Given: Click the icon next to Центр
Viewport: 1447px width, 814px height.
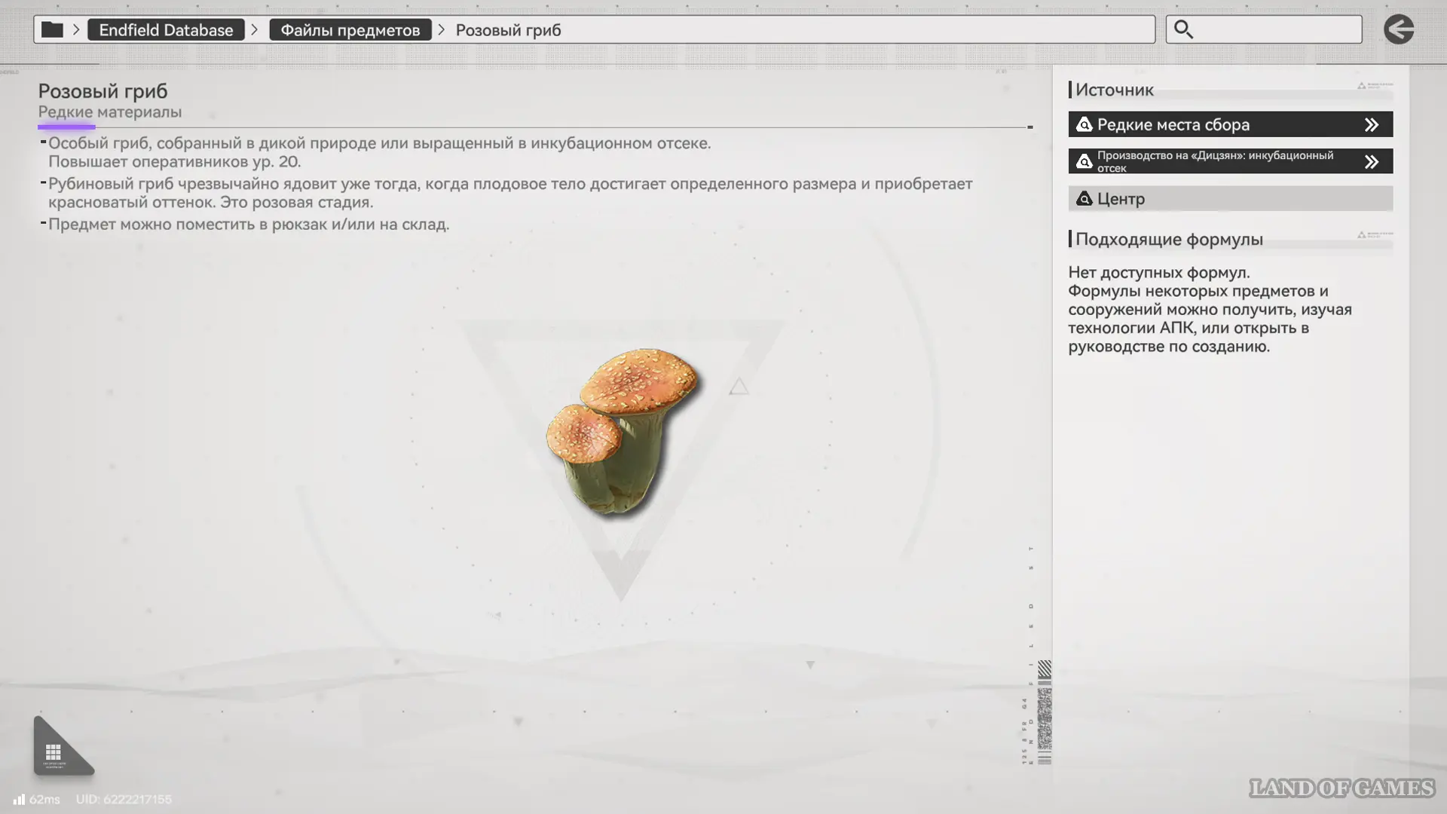Looking at the screenshot, I should point(1084,199).
